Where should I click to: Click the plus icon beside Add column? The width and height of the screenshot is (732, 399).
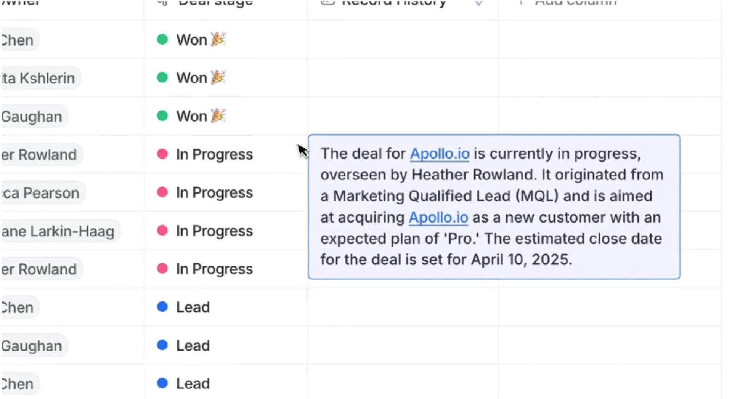pyautogui.click(x=521, y=2)
